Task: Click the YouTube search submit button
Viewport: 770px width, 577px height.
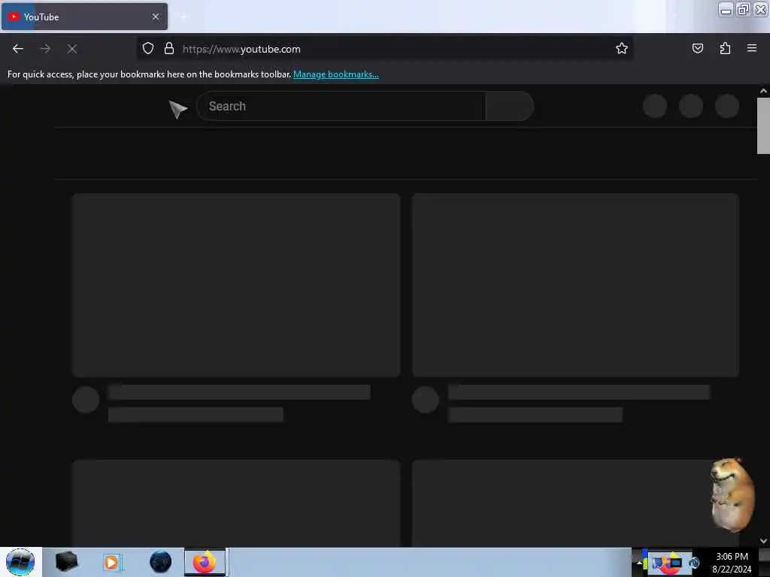Action: pyautogui.click(x=509, y=106)
